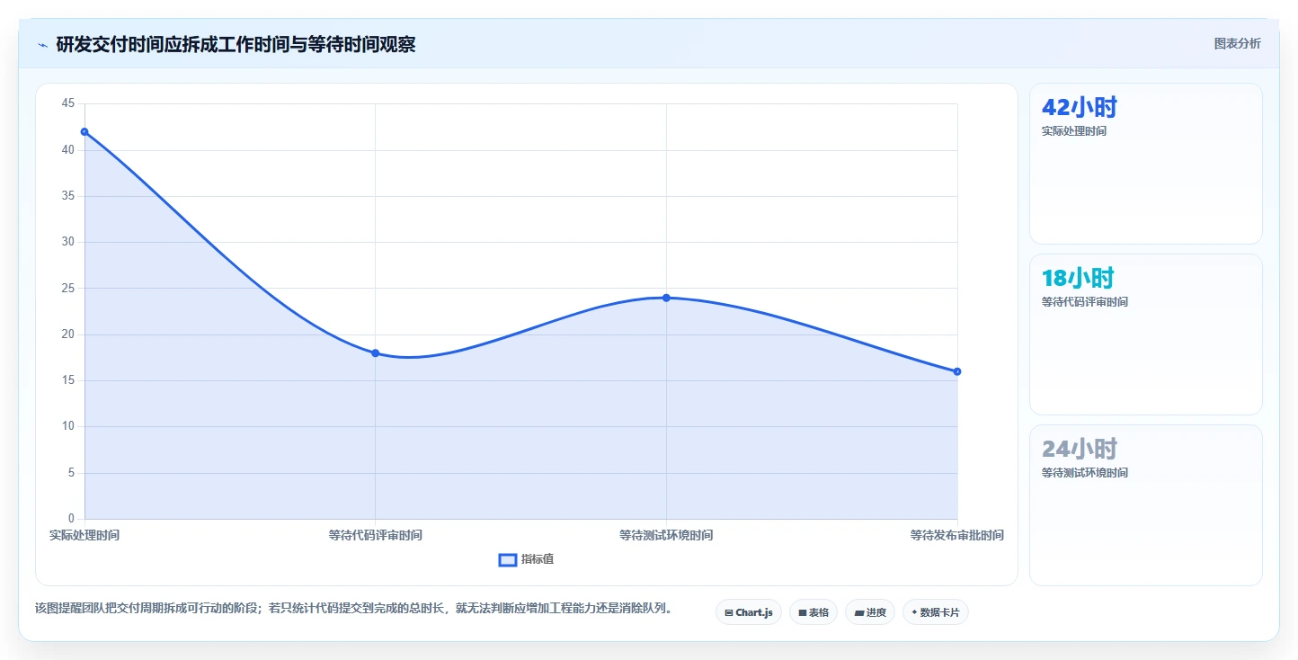Image resolution: width=1298 pixels, height=660 pixels.
Task: Open the 18小时 等待代码评审时间 card
Action: 1145,334
